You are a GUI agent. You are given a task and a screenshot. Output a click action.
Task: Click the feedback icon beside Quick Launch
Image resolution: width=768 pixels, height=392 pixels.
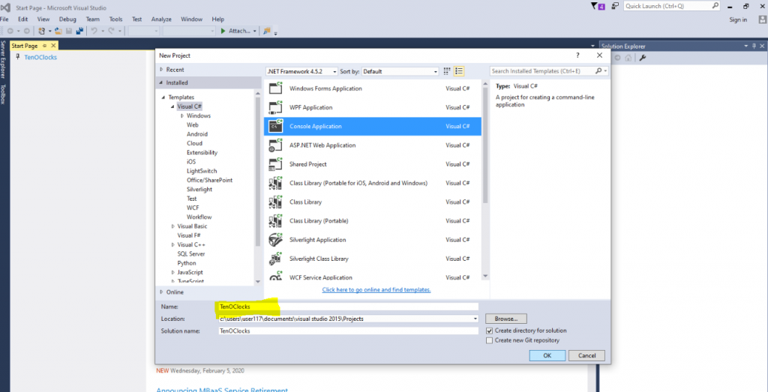pyautogui.click(x=615, y=6)
